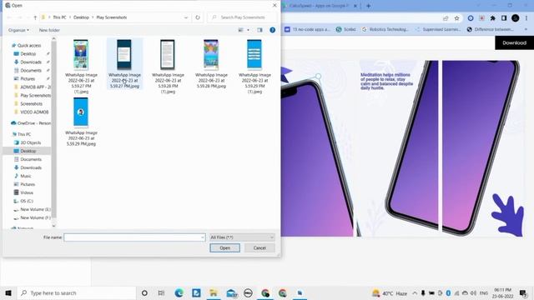The image size is (534, 300).
Task: Open File Explorer from taskbar
Action: tap(214, 292)
